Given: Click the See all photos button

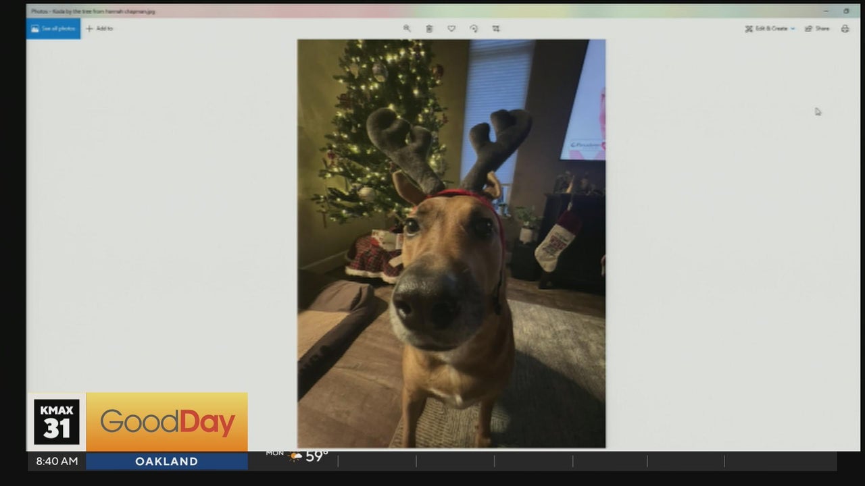Looking at the screenshot, I should tap(53, 28).
